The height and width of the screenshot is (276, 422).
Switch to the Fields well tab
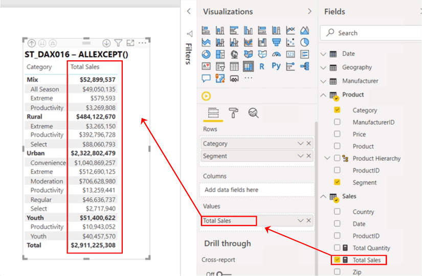click(213, 113)
